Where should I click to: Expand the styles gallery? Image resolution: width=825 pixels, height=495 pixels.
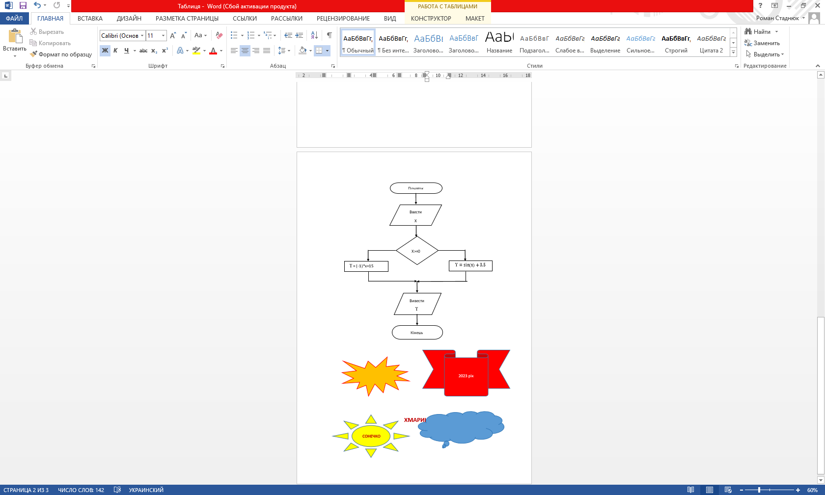[x=733, y=52]
